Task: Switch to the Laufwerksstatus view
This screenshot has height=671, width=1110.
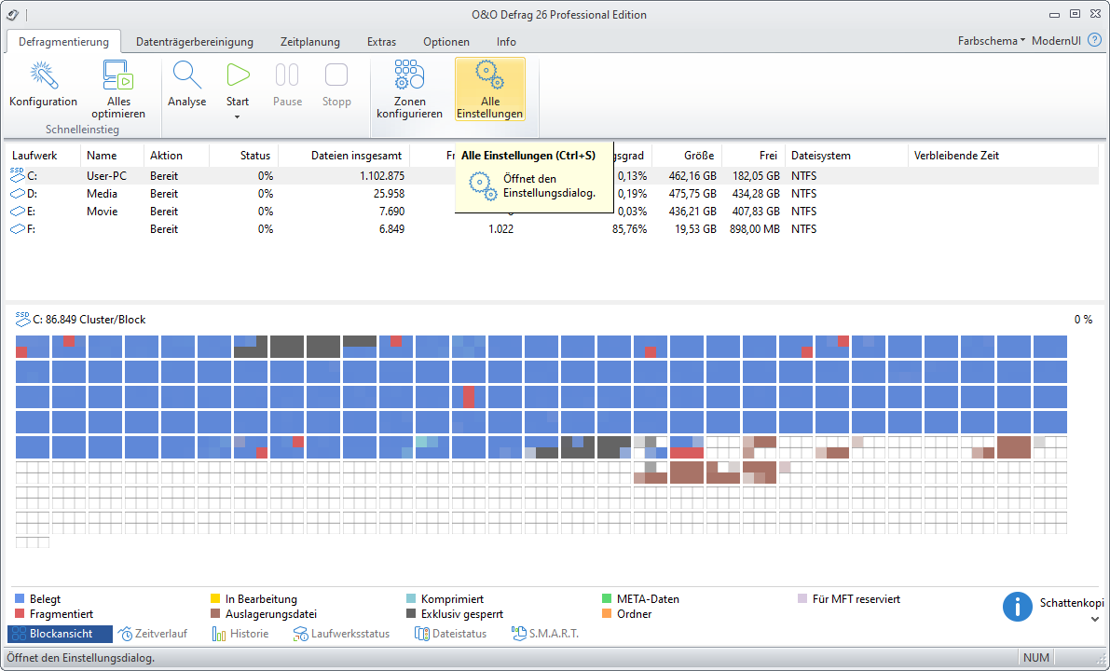Action: (x=341, y=634)
